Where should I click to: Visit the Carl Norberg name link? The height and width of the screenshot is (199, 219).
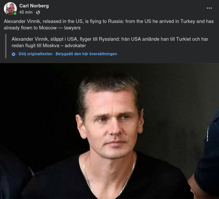coord(34,6)
